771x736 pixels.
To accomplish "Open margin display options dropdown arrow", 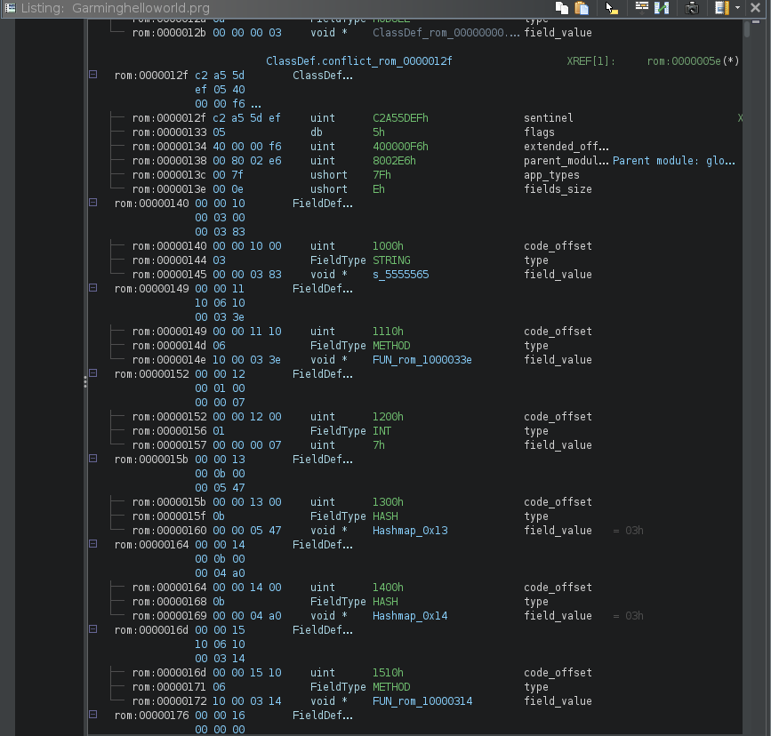I will coord(737,8).
